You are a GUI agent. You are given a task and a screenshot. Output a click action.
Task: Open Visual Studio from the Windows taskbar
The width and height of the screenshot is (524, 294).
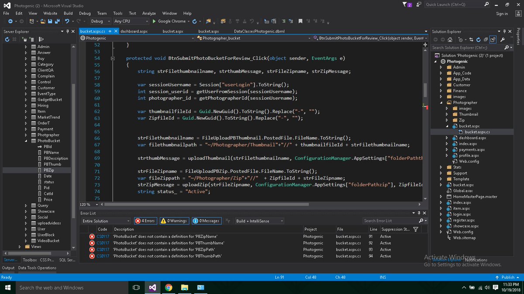152,287
